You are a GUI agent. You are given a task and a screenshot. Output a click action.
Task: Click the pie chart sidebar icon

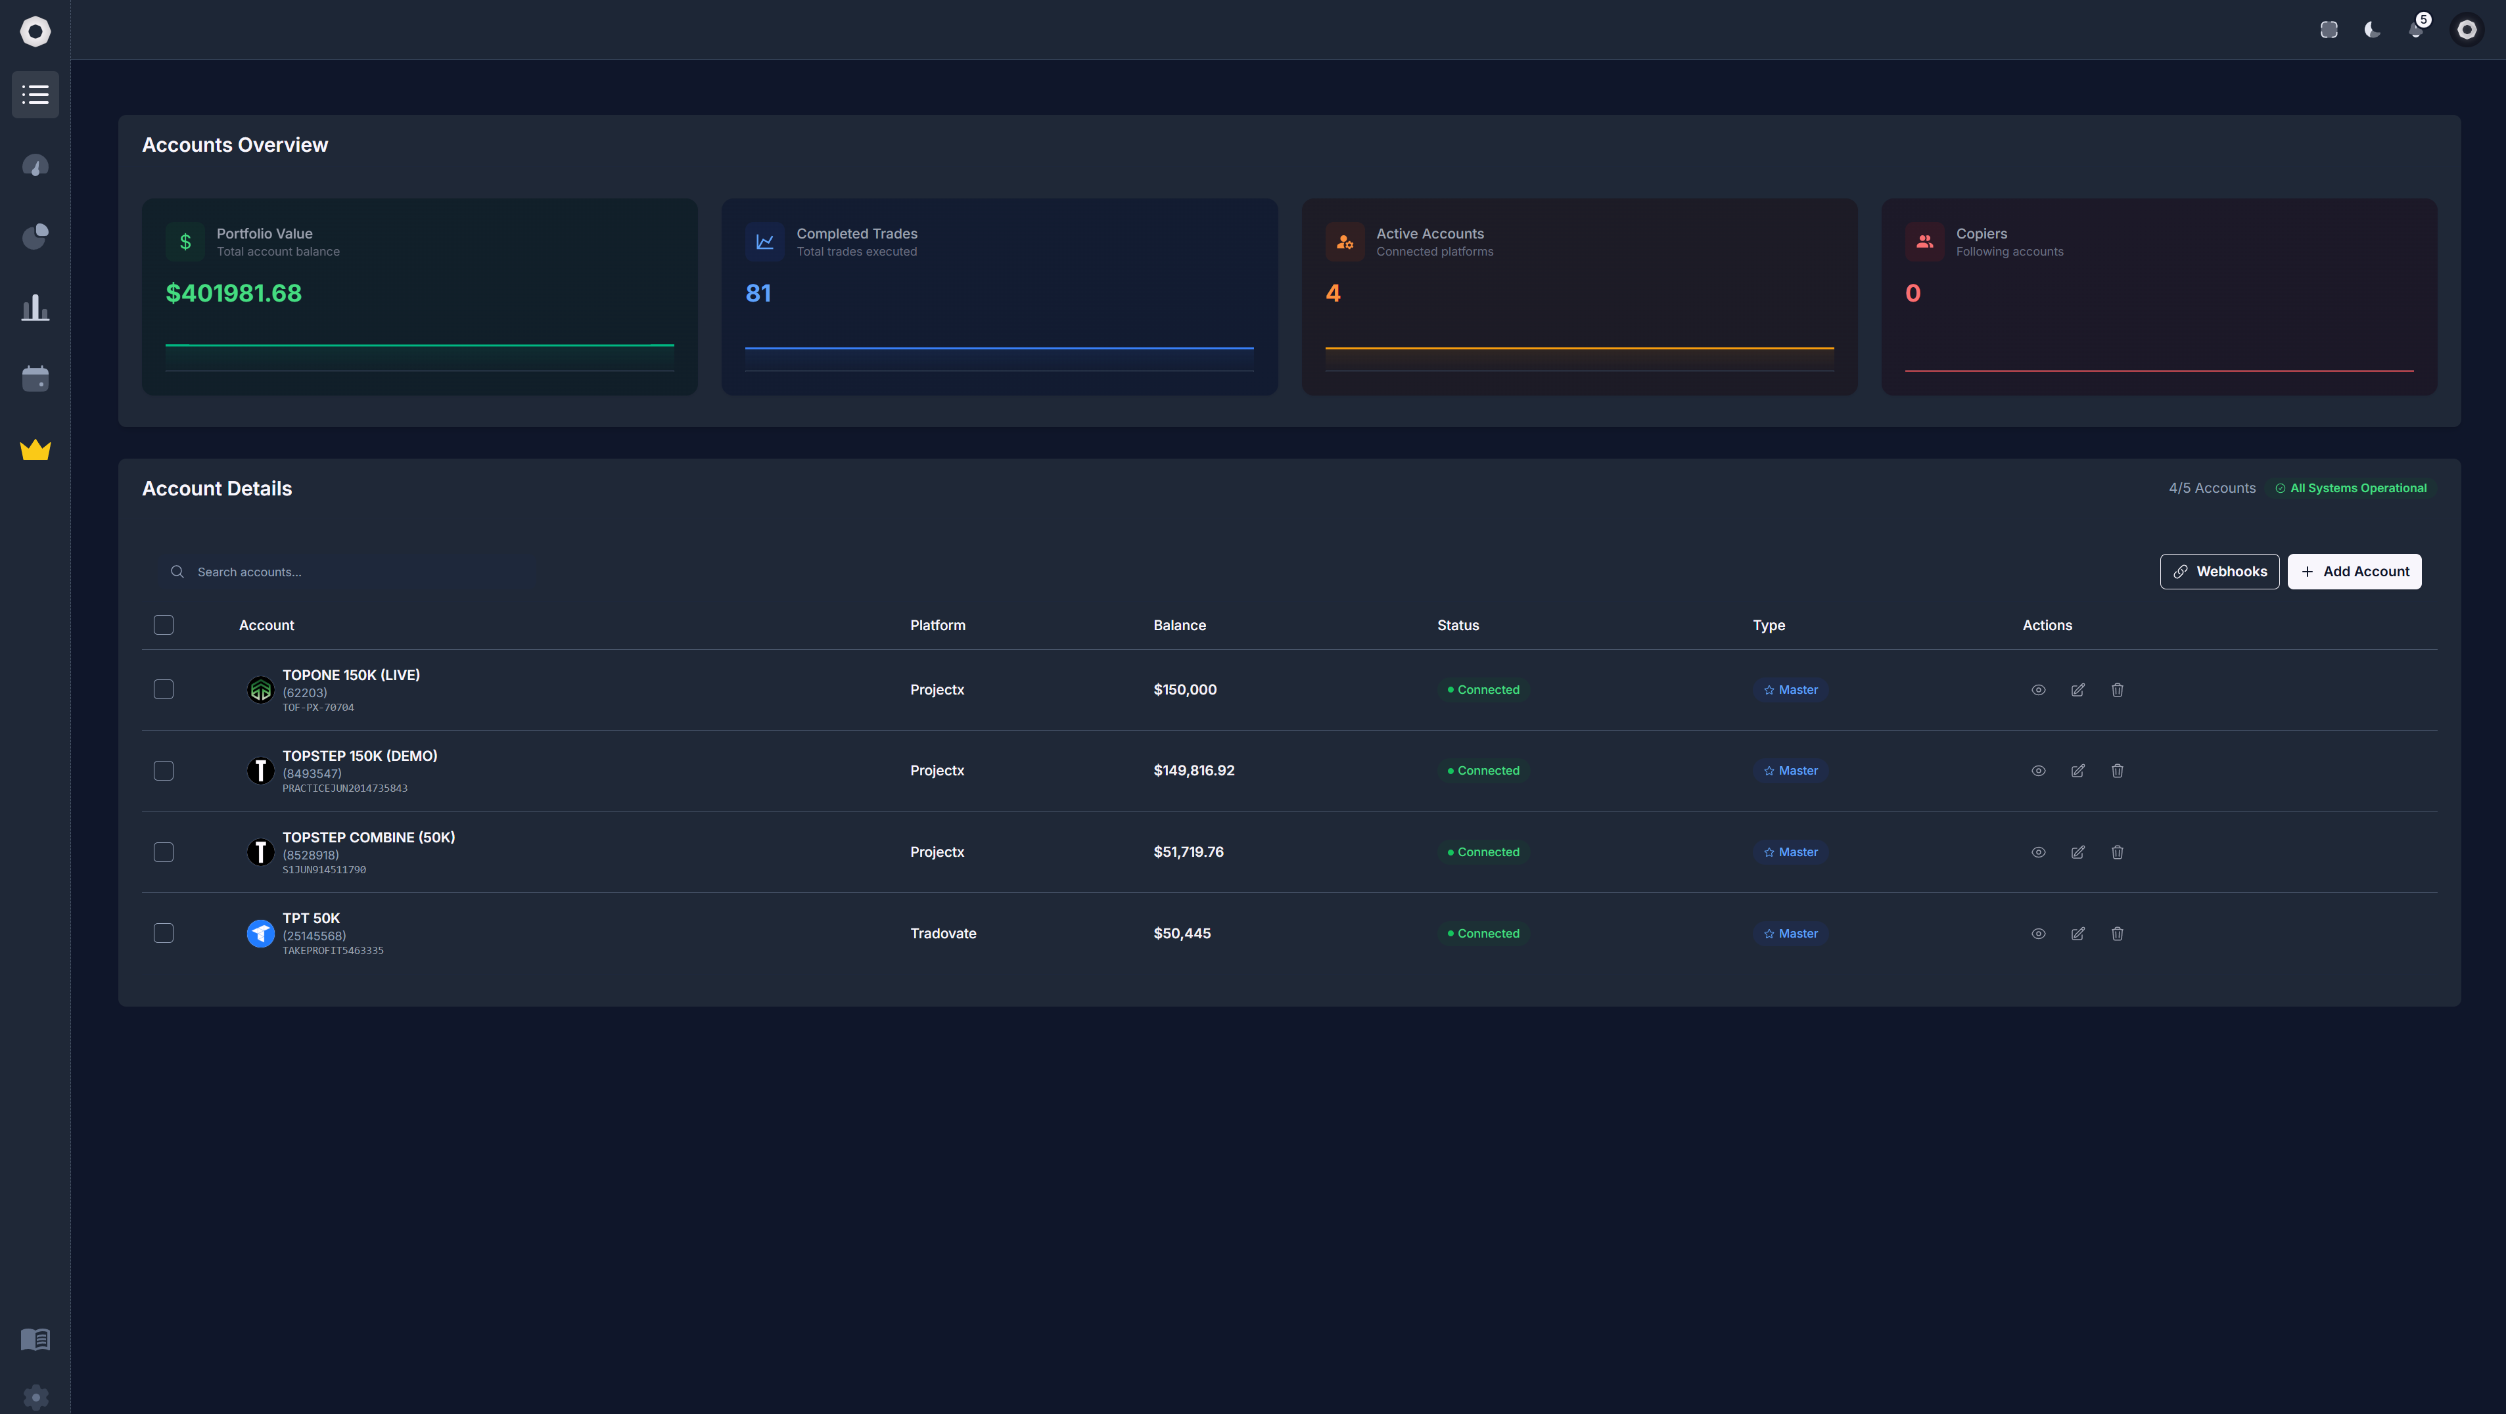click(35, 237)
